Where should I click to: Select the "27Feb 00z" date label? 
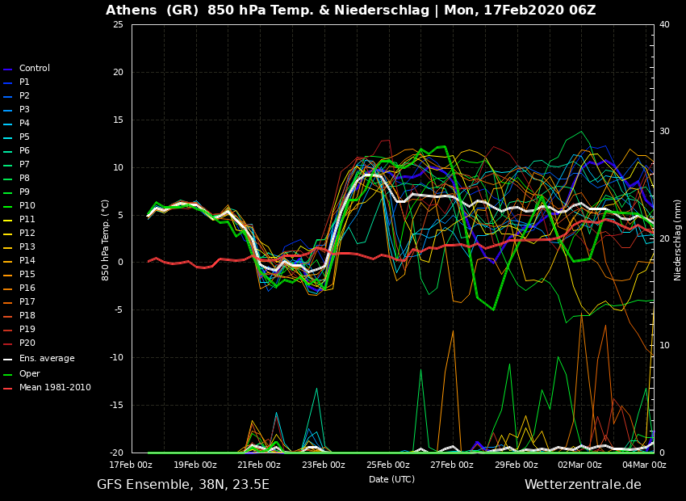tap(452, 465)
